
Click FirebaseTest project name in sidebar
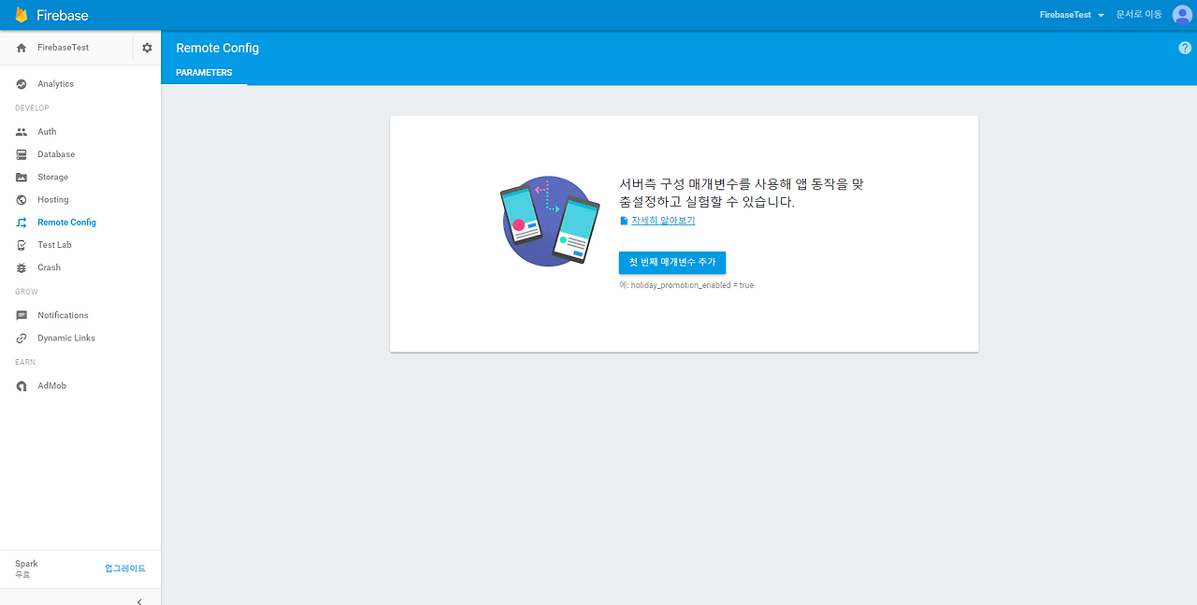point(64,48)
